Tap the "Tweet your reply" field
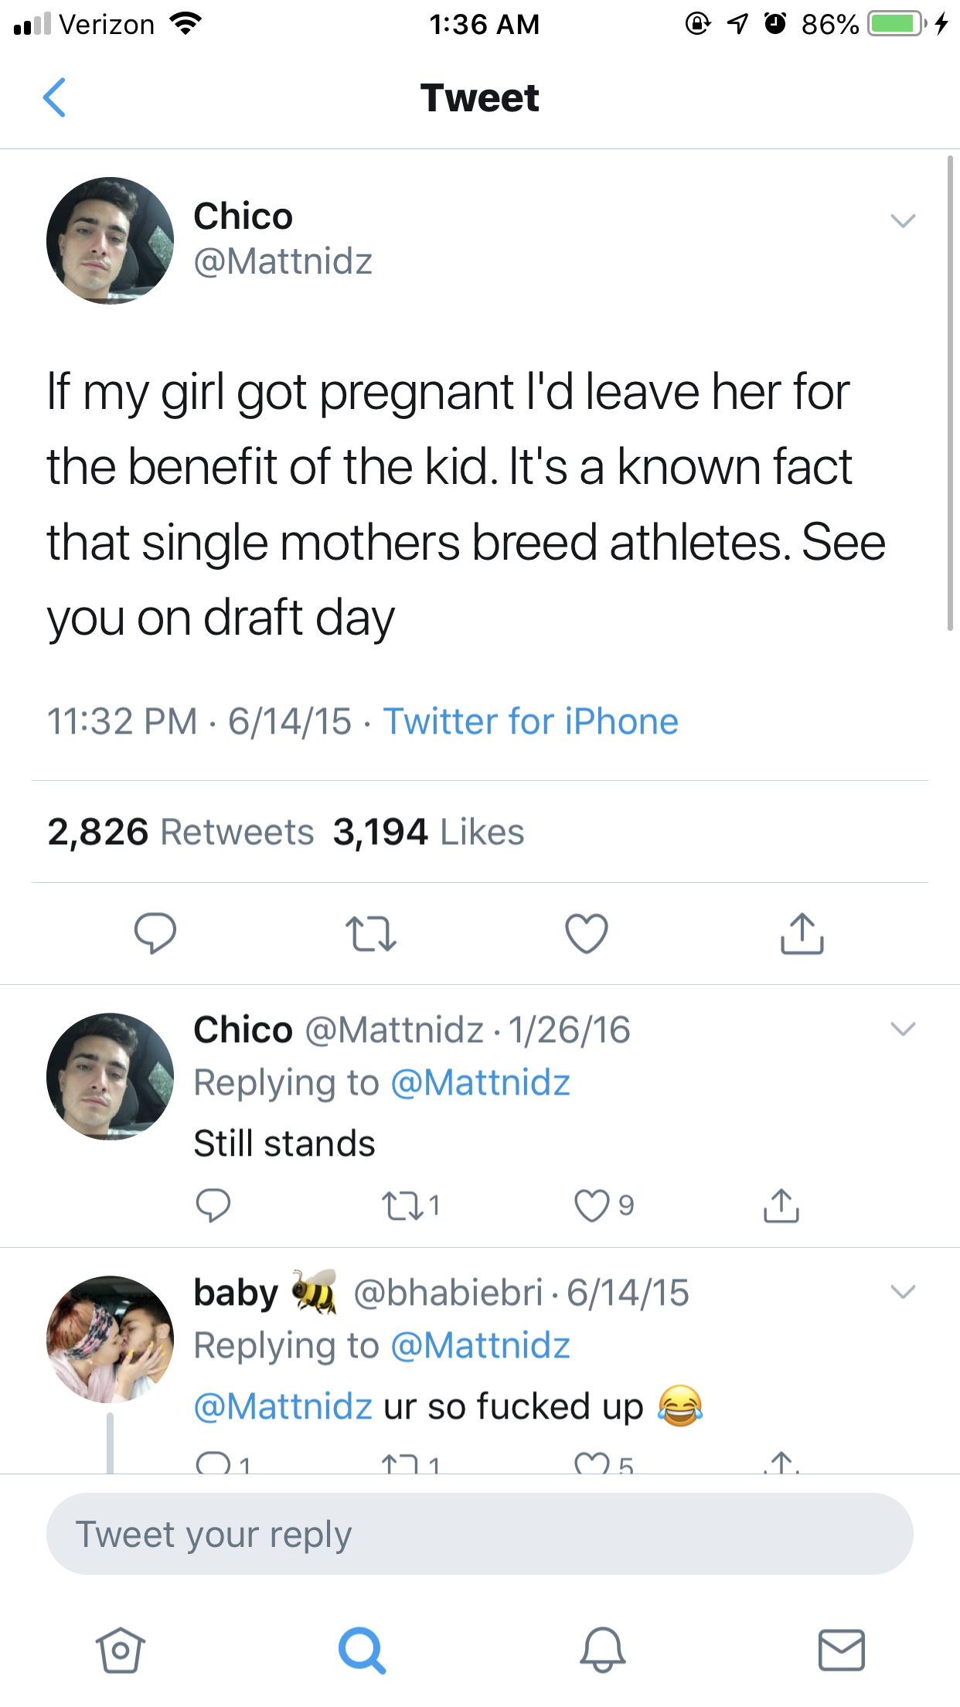Viewport: 960px width, 1707px height. [x=479, y=1535]
